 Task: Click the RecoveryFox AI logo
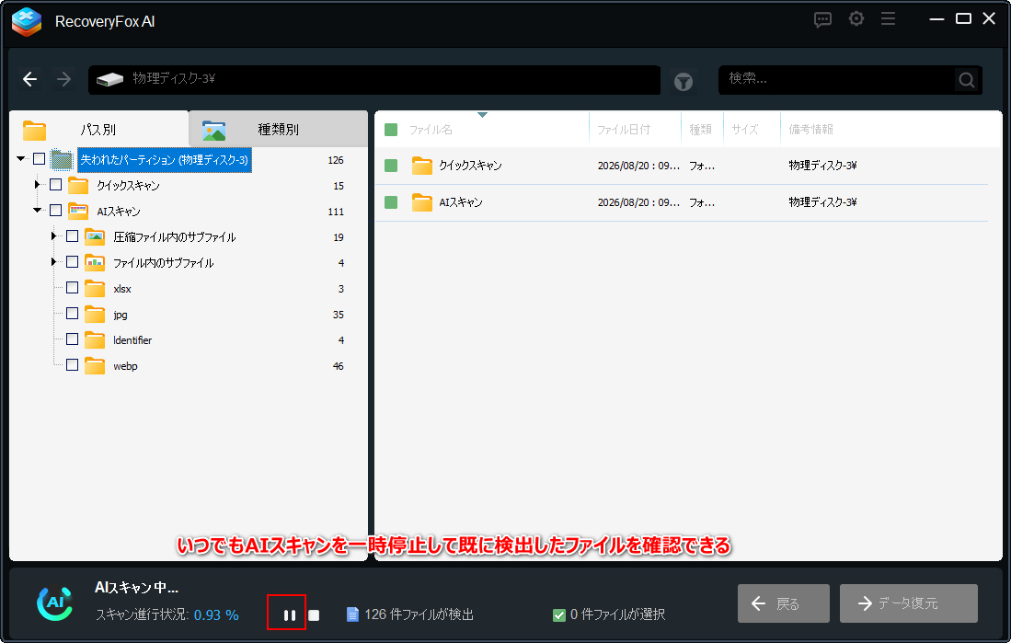click(x=27, y=21)
